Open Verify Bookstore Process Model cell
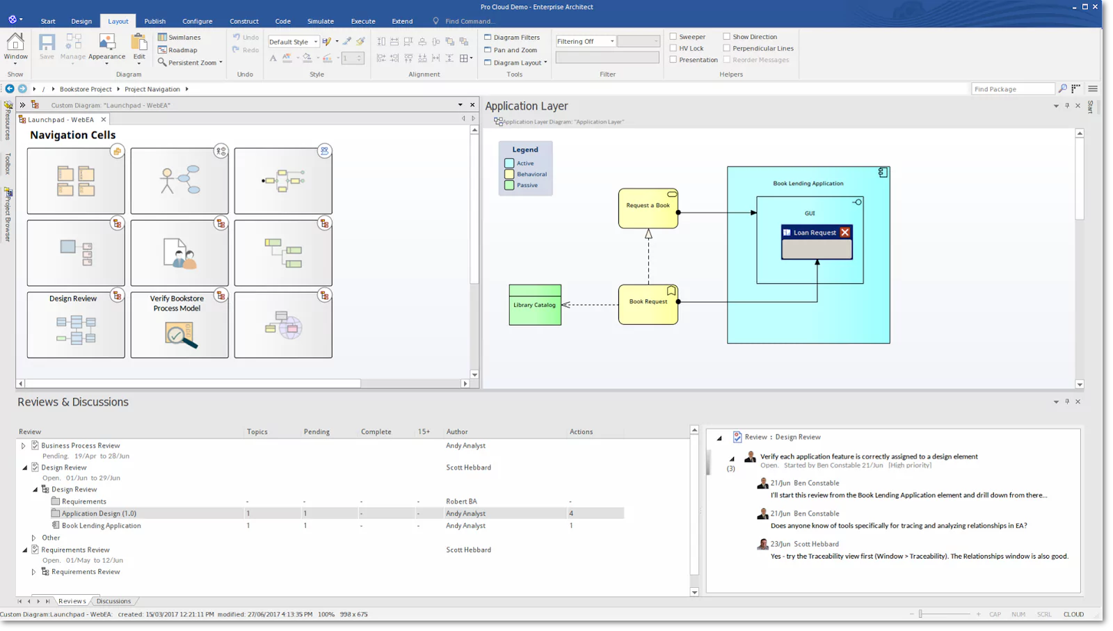This screenshot has width=1113, height=631. pos(179,325)
